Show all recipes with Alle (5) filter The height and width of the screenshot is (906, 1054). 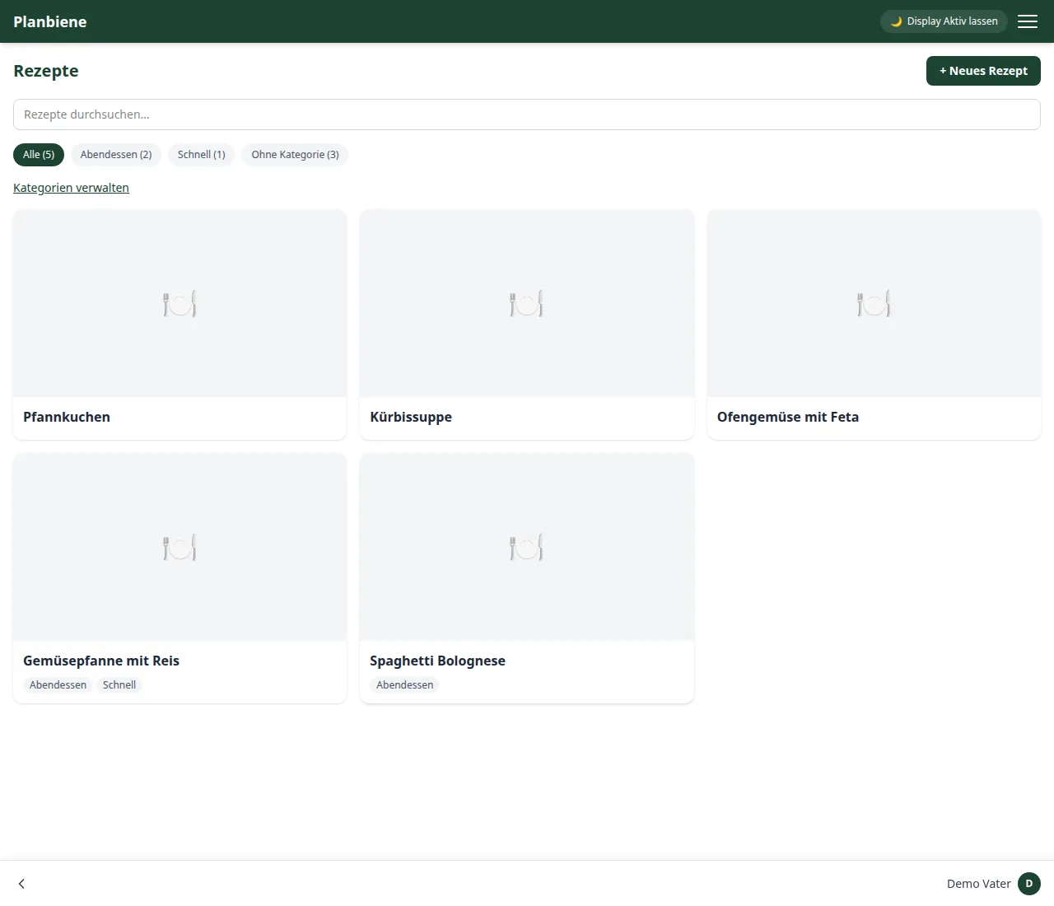[x=39, y=155]
